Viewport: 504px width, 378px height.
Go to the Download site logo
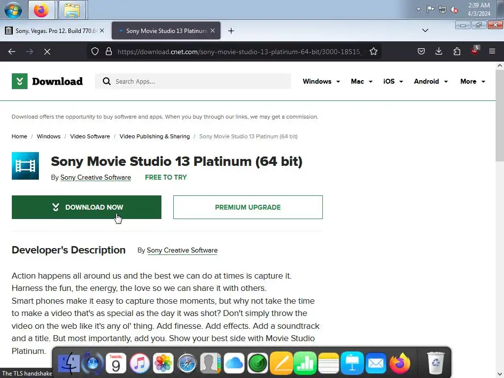(47, 81)
